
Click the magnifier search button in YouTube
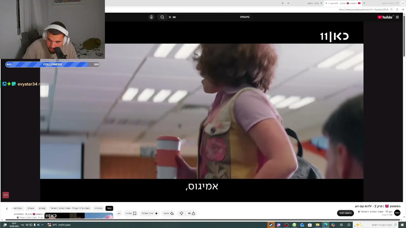[162, 17]
